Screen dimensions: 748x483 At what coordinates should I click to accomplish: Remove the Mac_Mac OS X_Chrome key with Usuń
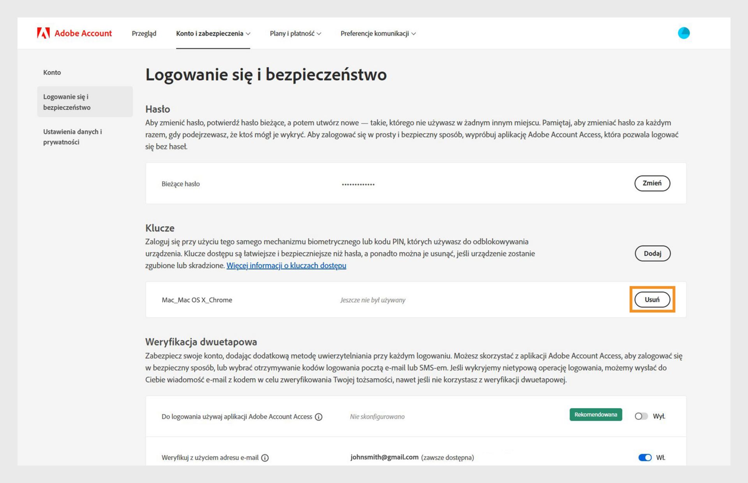(652, 300)
